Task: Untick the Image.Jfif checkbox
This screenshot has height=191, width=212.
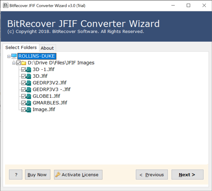Action: coord(24,110)
